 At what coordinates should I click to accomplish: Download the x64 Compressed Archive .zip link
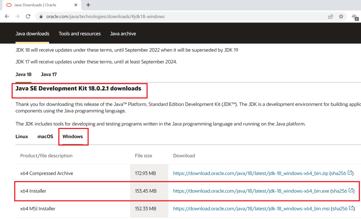[251, 173]
